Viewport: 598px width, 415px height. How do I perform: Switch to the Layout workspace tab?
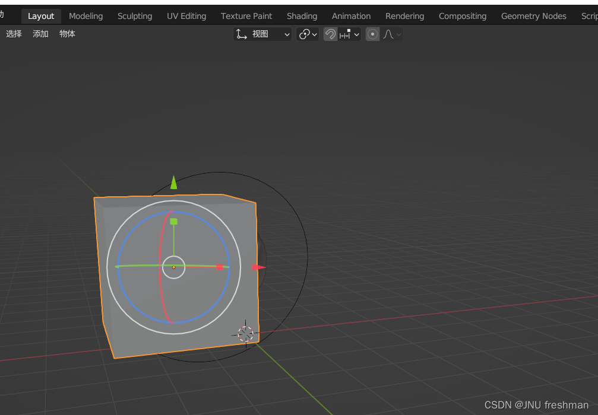coord(41,17)
